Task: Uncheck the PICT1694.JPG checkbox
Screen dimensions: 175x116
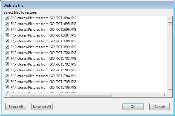Action: click(x=7, y=18)
